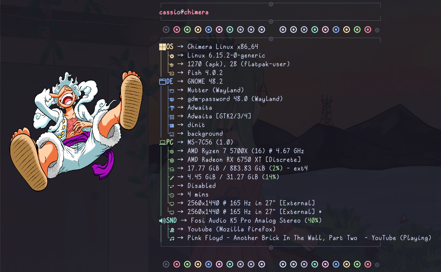Click the 'OS' section label
Image resolution: width=441 pixels, height=272 pixels.
[x=170, y=47]
